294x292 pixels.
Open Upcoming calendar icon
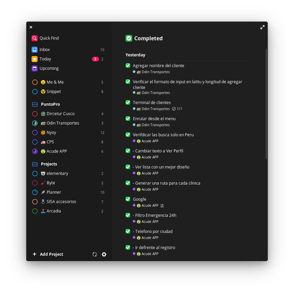(x=35, y=68)
